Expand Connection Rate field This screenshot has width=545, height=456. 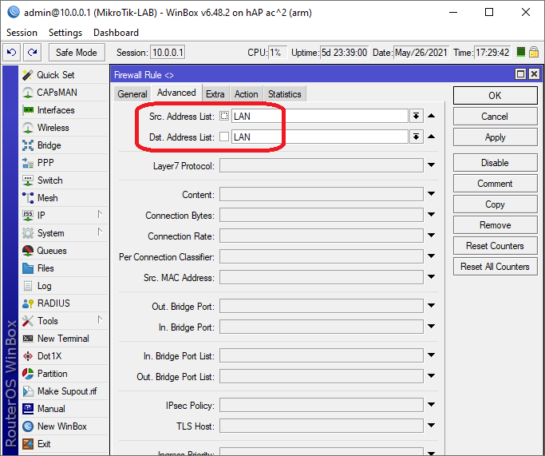pyautogui.click(x=432, y=236)
